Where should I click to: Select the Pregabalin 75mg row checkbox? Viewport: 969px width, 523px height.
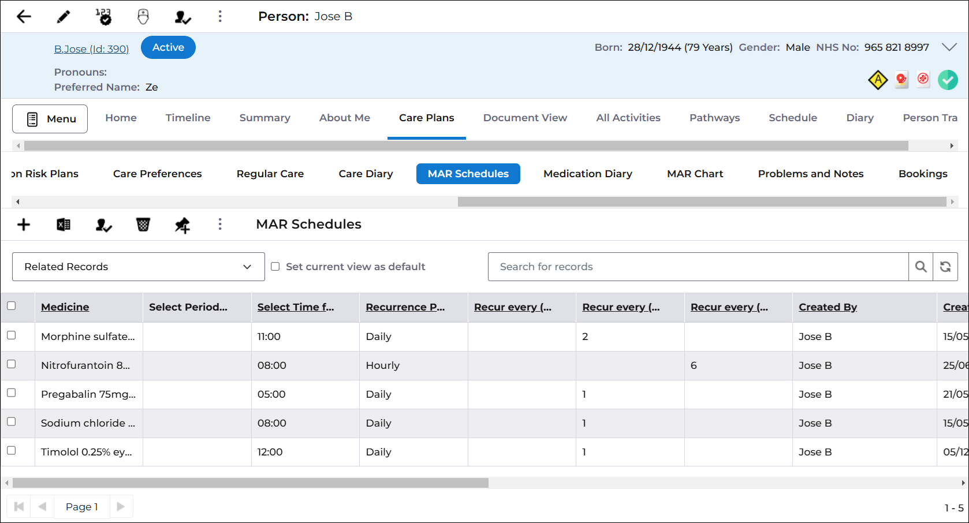click(12, 393)
